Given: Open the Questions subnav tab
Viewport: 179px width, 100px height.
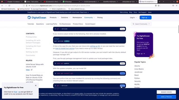Looking at the screenshot, I should click(40, 24).
